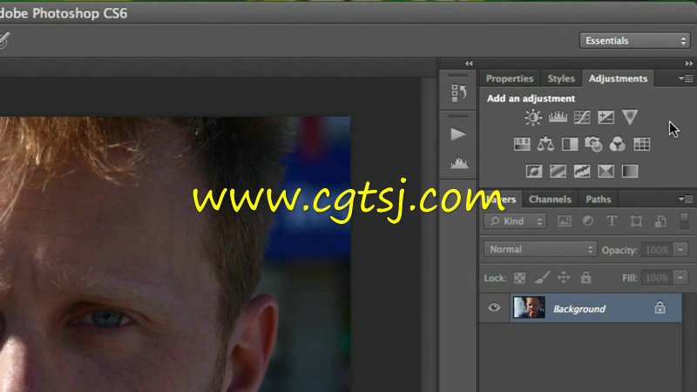Toggle the layer filtering switch
Viewport: 697px width, 392px height.
pyautogui.click(x=684, y=221)
